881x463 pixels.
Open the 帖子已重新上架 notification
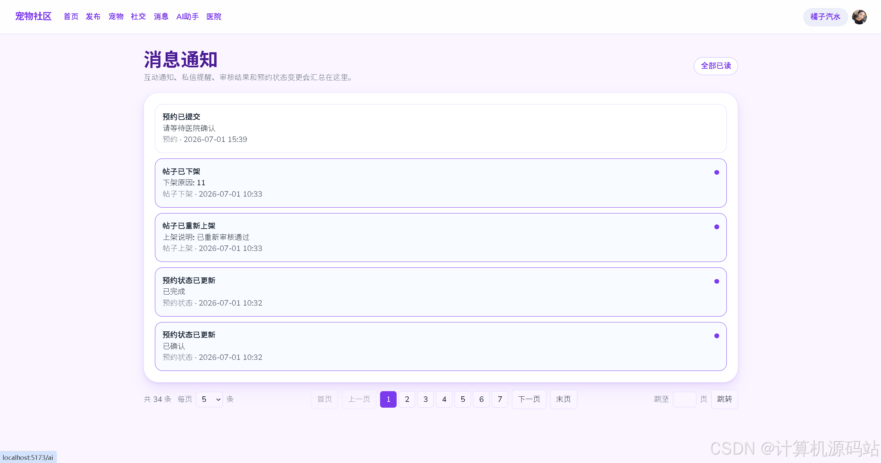click(x=441, y=237)
